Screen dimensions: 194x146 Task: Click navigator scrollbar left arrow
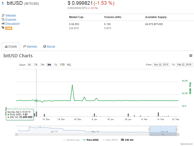pyautogui.click(x=17, y=134)
